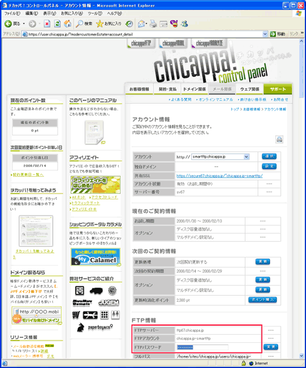This screenshot has width=306, height=368.
Task: Select the ドメイン関係 tab
Action: click(195, 89)
